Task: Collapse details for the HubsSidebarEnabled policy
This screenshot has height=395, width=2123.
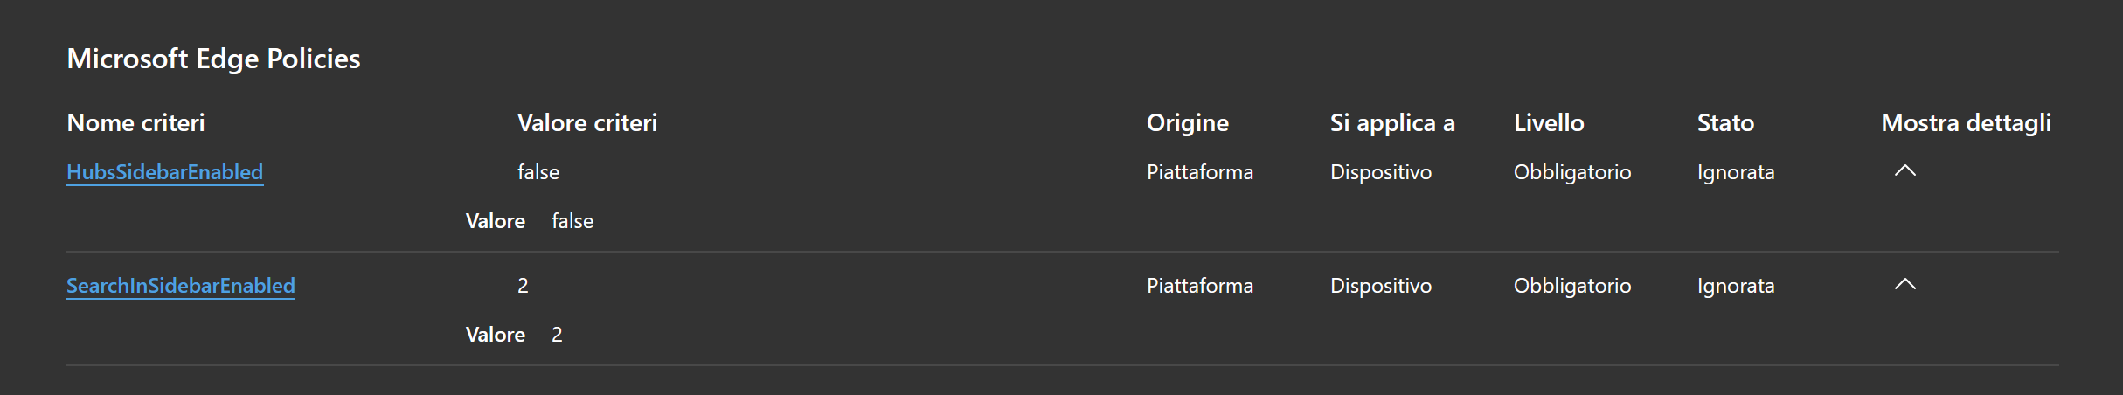Action: [x=1904, y=171]
